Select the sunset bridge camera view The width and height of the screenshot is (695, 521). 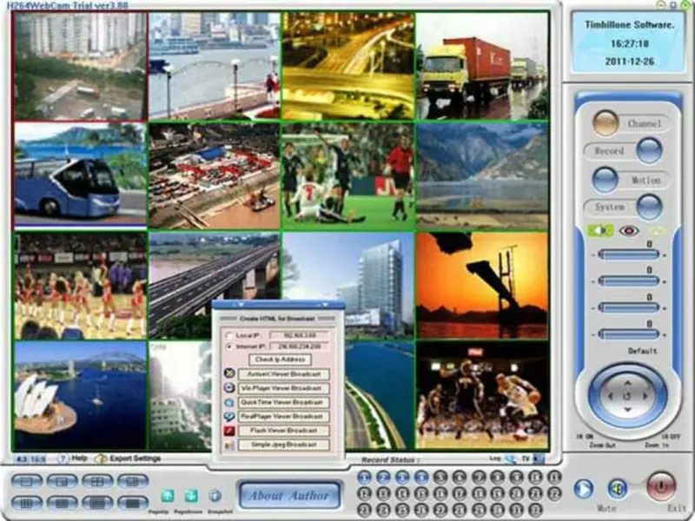tap(482, 286)
